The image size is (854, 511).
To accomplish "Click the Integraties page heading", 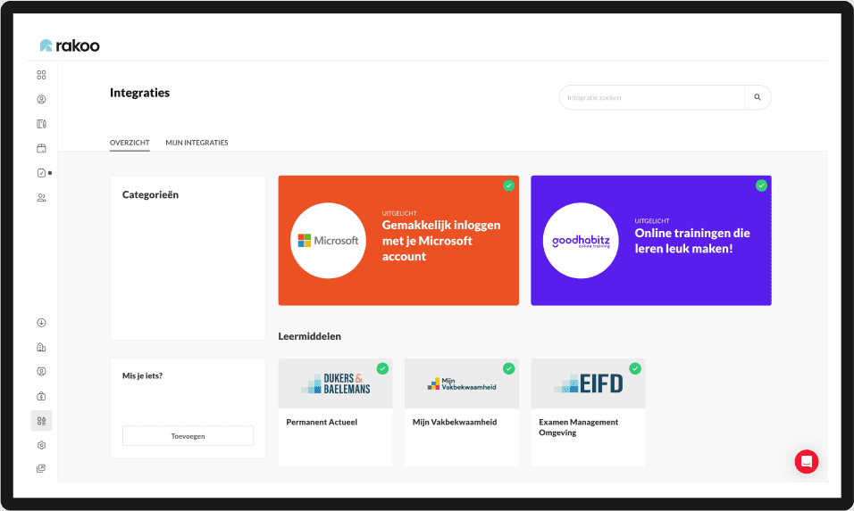I will [140, 93].
